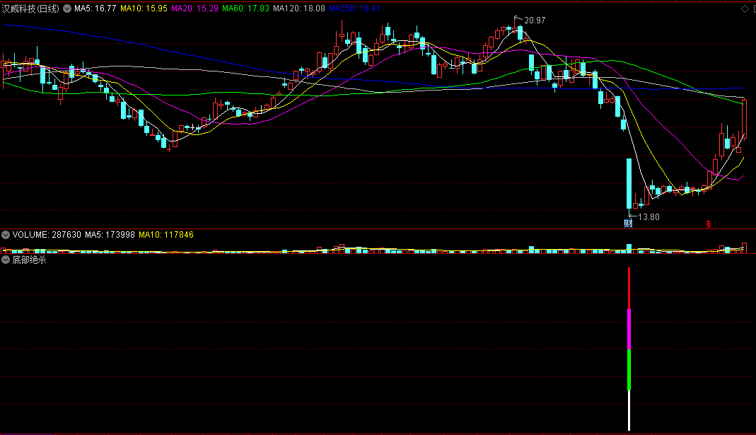Open the dropdown beside 汉威科技(日线)
Image resolution: width=756 pixels, height=435 pixels.
click(x=67, y=8)
